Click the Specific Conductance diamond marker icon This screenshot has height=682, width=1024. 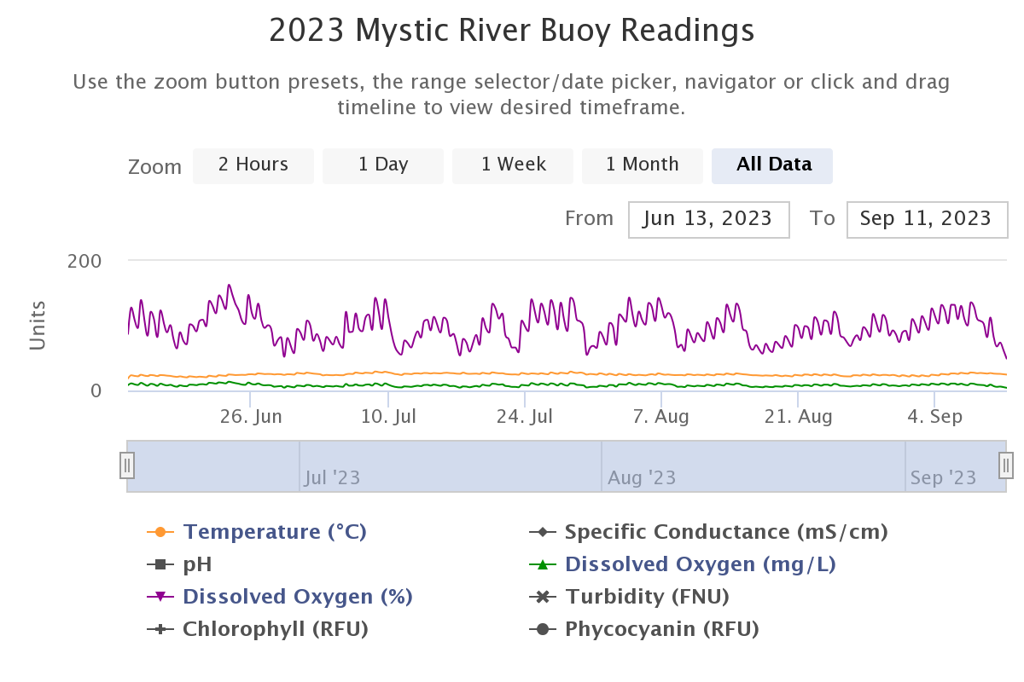coord(539,532)
